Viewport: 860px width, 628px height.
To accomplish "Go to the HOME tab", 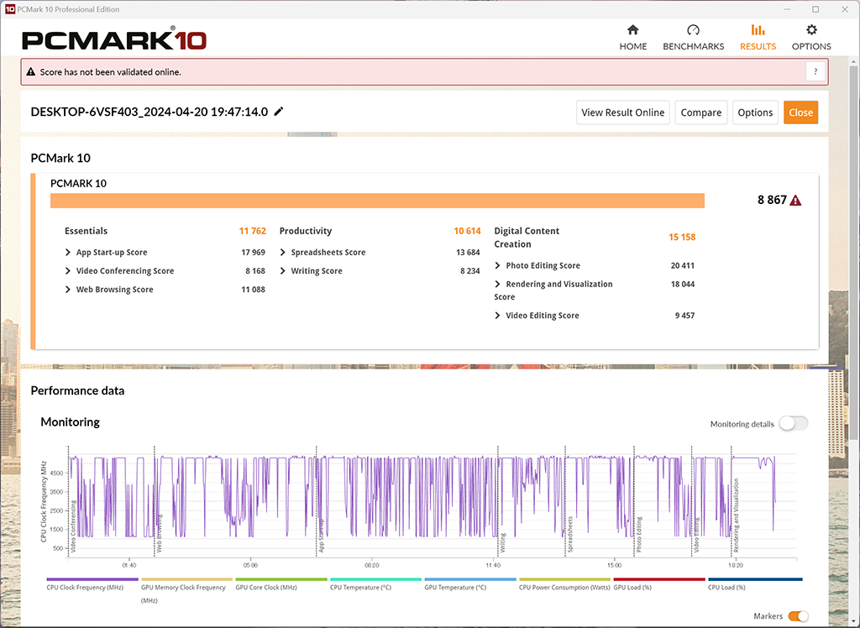I will click(x=633, y=47).
